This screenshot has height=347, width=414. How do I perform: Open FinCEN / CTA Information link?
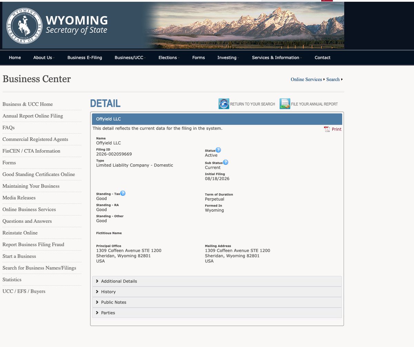coord(31,151)
